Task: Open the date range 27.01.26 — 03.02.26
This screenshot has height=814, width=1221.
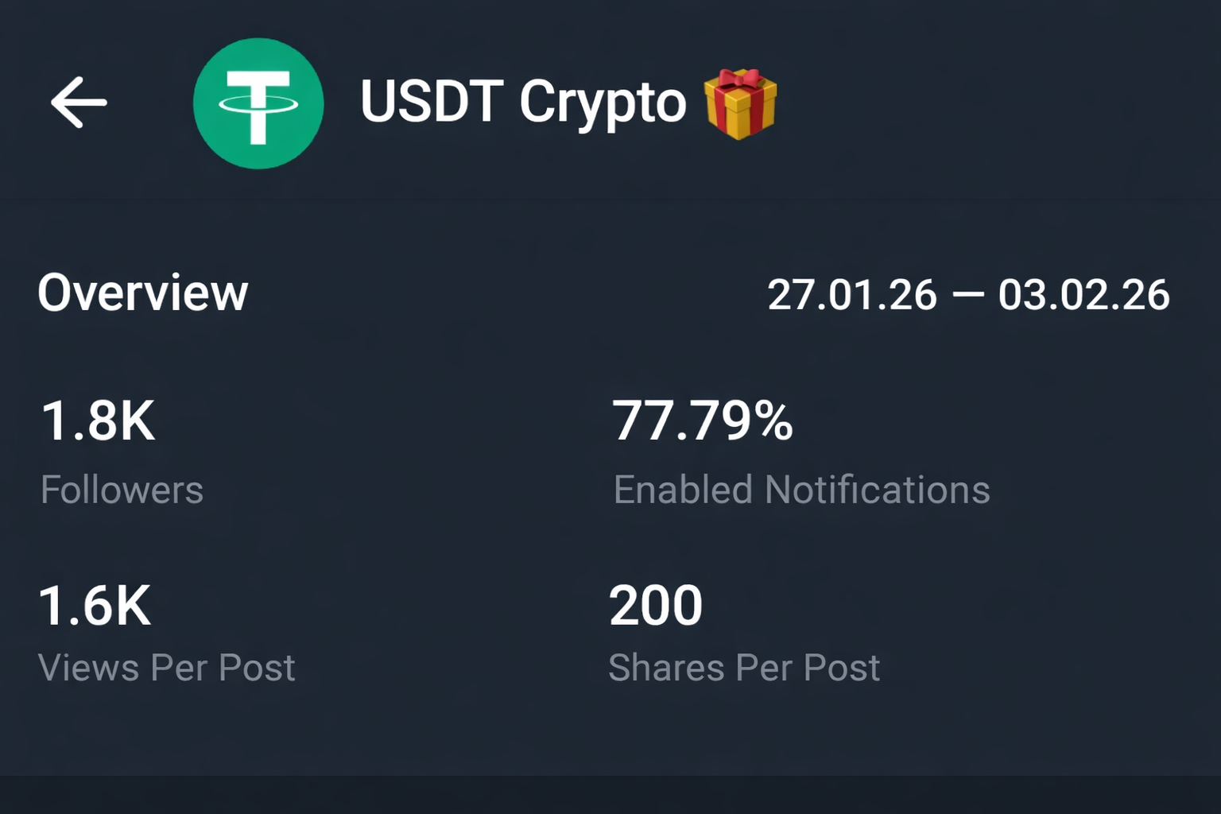Action: 969,294
